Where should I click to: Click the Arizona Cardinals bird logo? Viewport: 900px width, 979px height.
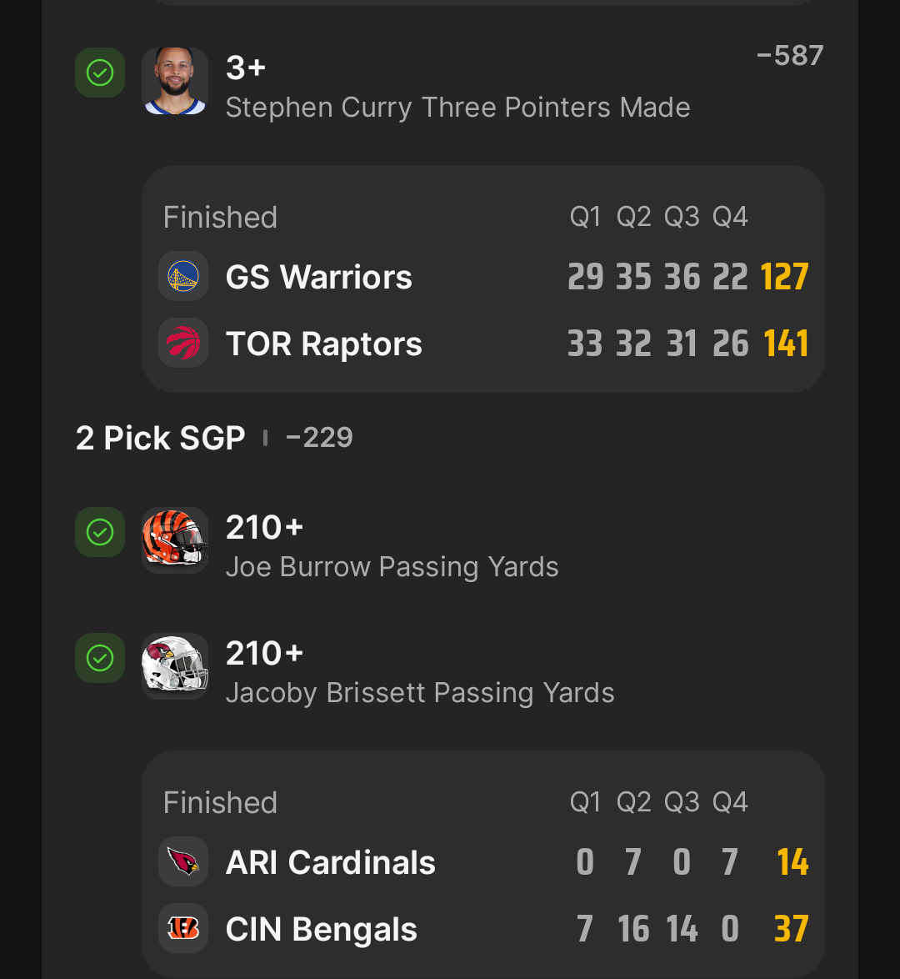click(182, 861)
